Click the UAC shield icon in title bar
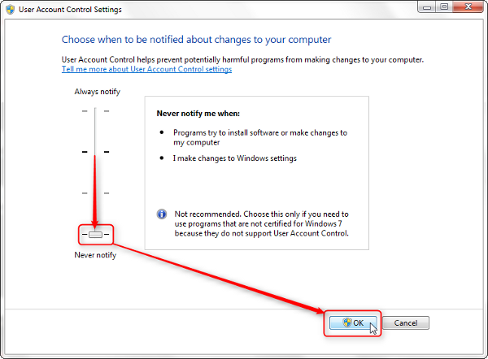Image resolution: width=488 pixels, height=359 pixels. [11, 9]
